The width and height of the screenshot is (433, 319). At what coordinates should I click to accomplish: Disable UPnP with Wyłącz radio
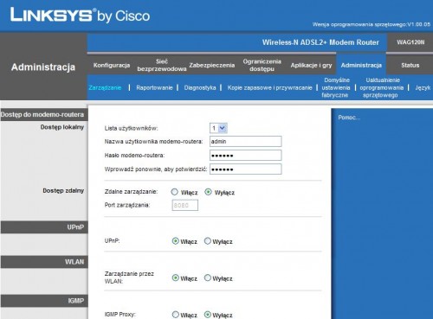point(208,241)
